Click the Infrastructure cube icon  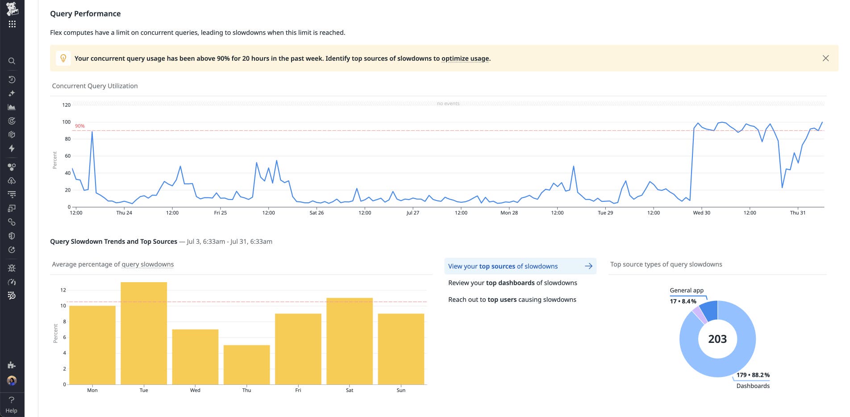click(12, 134)
